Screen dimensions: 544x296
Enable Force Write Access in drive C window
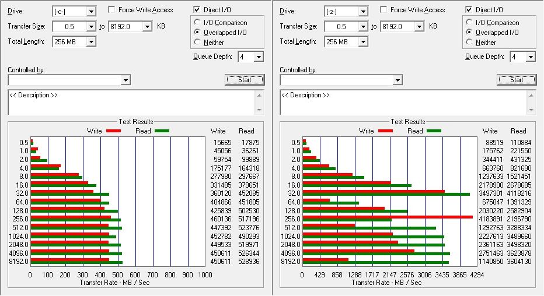tap(112, 10)
